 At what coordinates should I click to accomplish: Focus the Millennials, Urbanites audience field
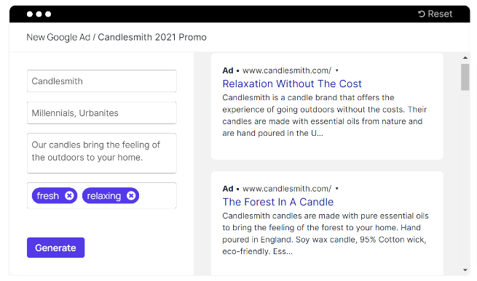coord(102,113)
